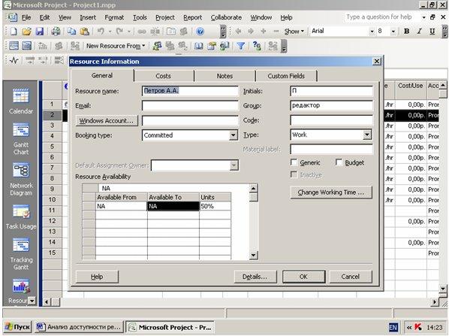Open the Network Diagram view icon
This screenshot has height=336, width=449.
click(x=20, y=171)
